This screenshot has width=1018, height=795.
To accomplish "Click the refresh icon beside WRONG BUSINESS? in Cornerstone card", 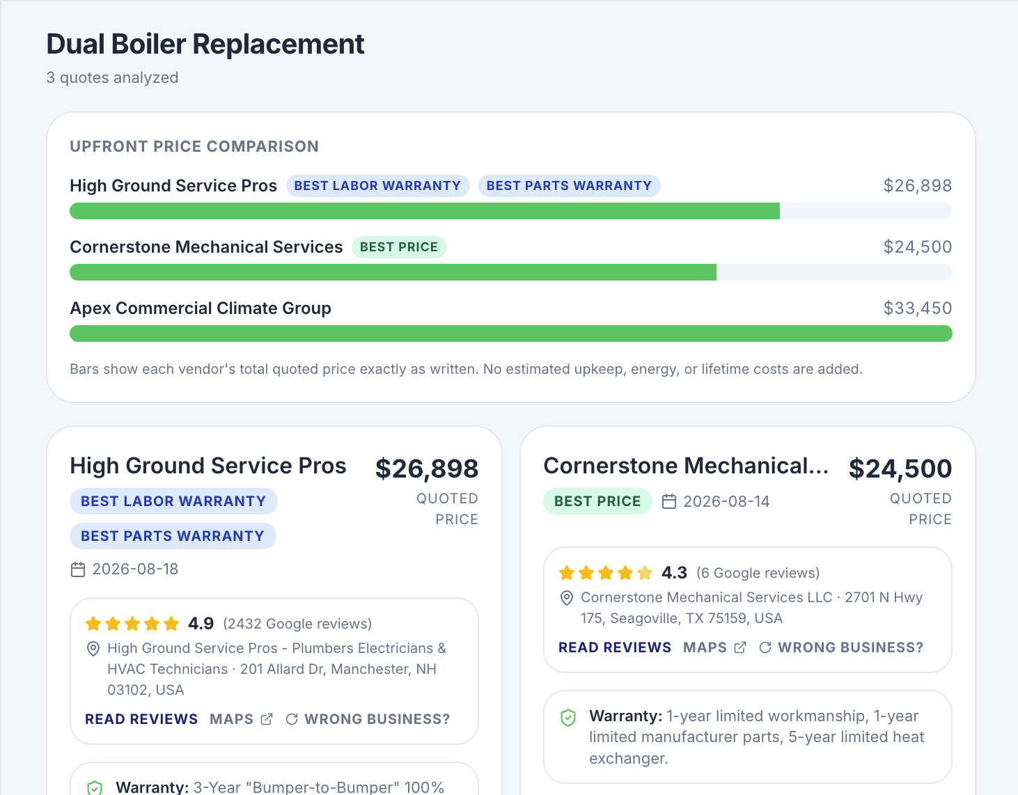I will 765,647.
